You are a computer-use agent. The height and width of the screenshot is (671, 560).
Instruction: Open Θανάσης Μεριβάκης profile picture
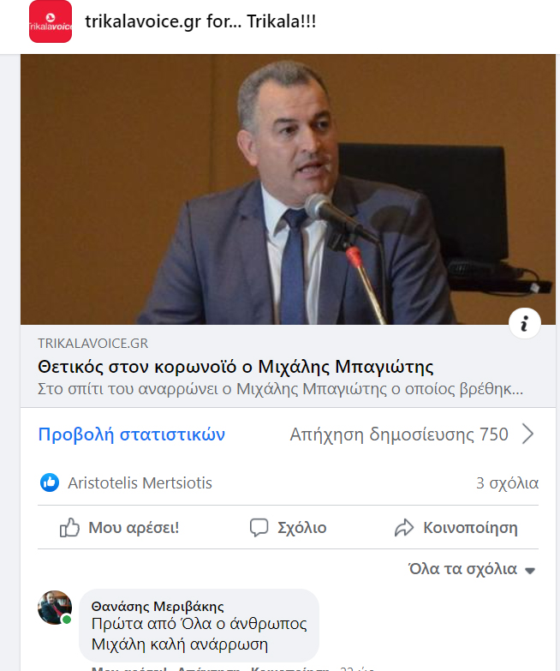tap(55, 608)
